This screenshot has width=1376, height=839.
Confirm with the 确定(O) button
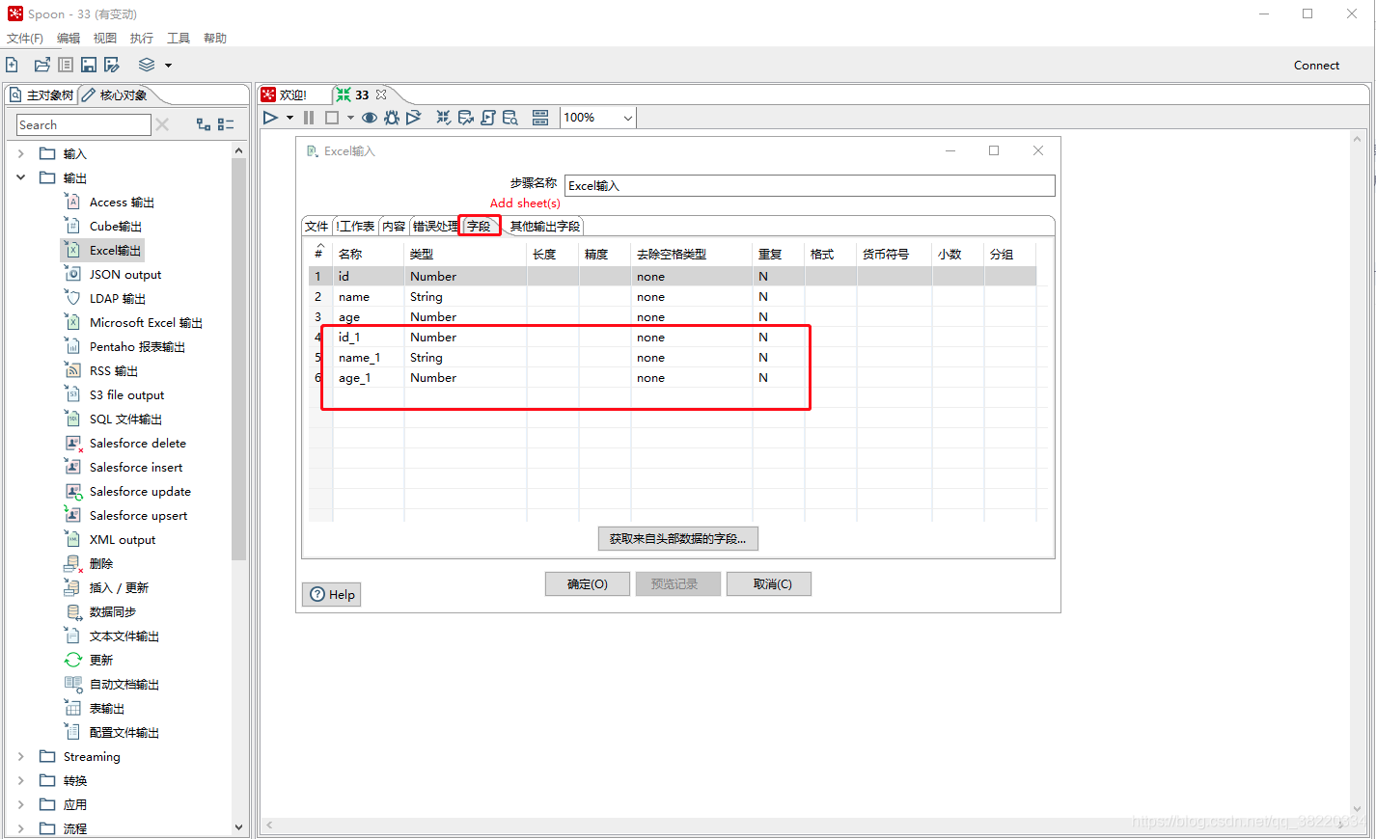[x=588, y=583]
